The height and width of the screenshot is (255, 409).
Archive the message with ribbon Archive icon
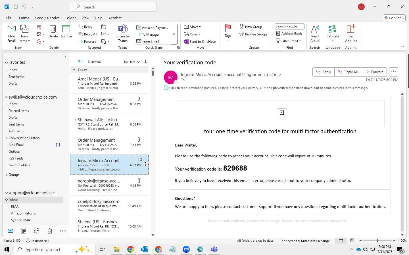(66, 31)
